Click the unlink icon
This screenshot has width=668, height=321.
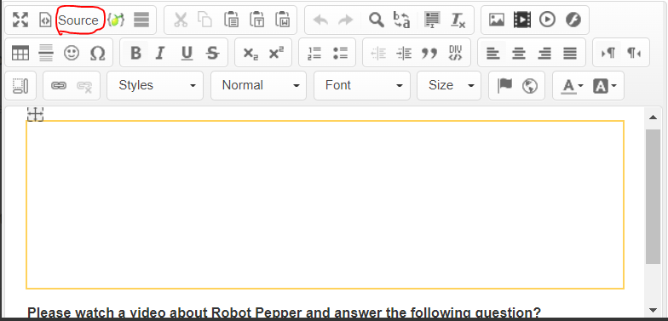pyautogui.click(x=84, y=86)
